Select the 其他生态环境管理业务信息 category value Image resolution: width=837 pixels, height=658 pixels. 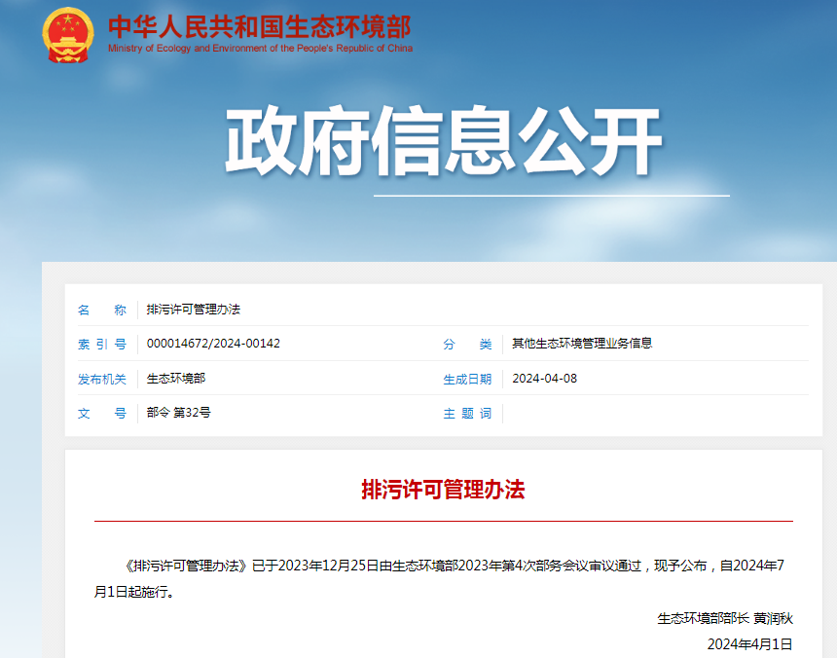582,344
